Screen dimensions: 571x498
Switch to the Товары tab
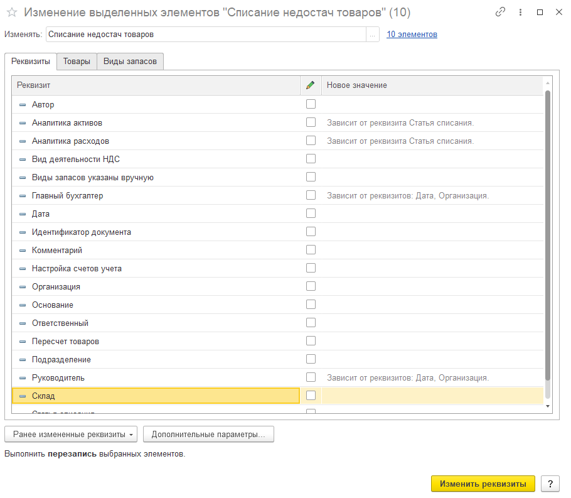tap(77, 61)
